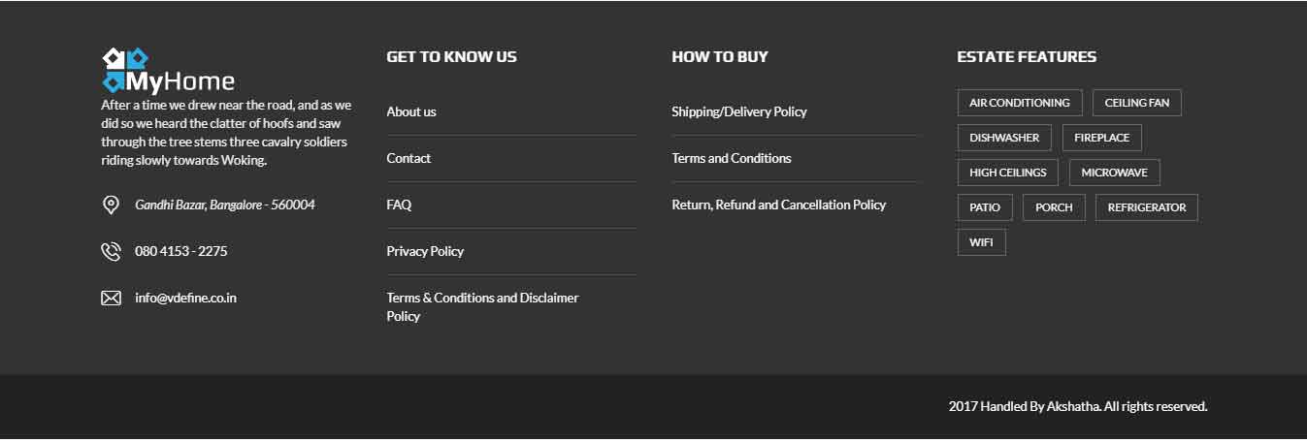Screen dimensions: 1307x442
Task: Go to the FAQ link
Action: (399, 205)
